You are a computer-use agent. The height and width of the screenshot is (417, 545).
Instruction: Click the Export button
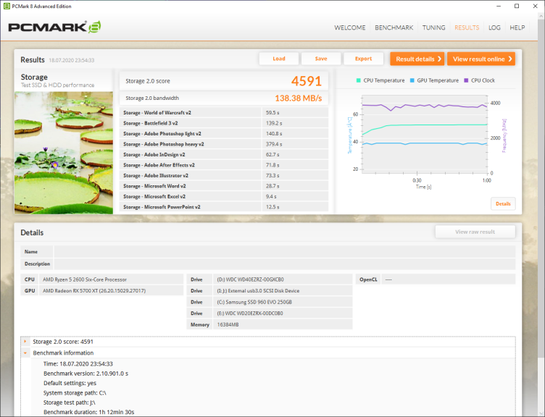(x=363, y=59)
